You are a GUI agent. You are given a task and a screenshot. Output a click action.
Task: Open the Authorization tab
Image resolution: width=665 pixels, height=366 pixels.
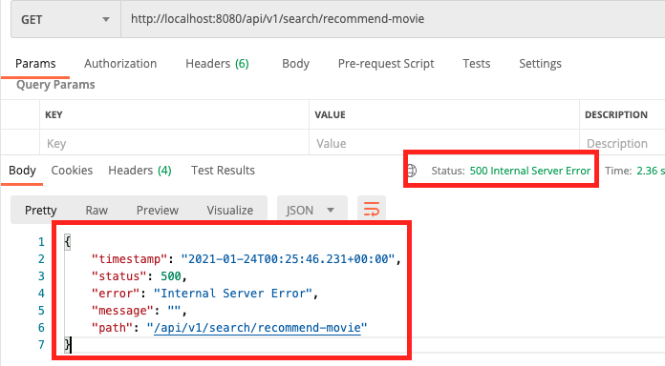tap(120, 64)
